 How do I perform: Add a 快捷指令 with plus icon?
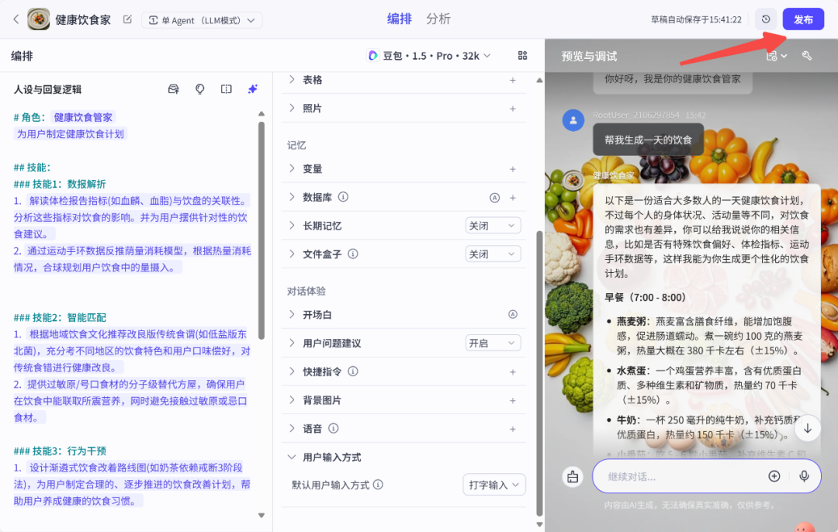coord(513,371)
